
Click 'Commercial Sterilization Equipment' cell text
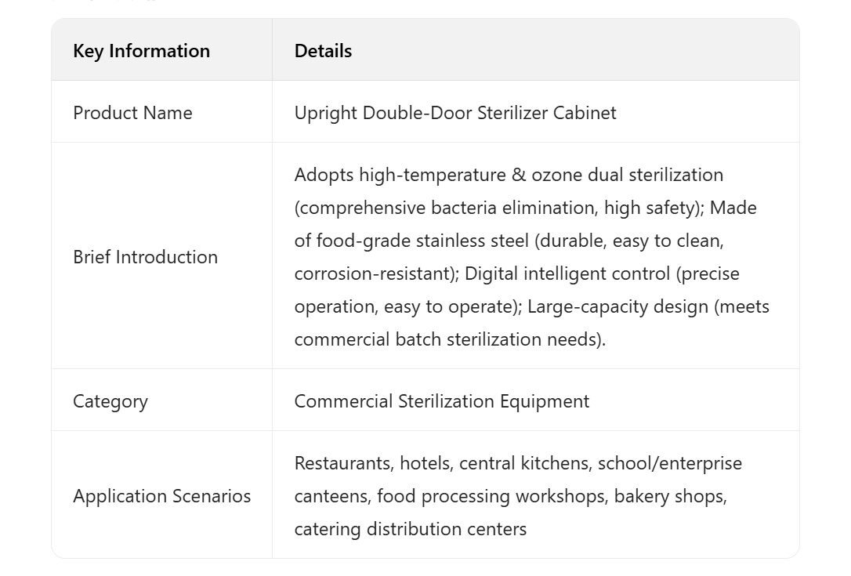[x=441, y=401]
